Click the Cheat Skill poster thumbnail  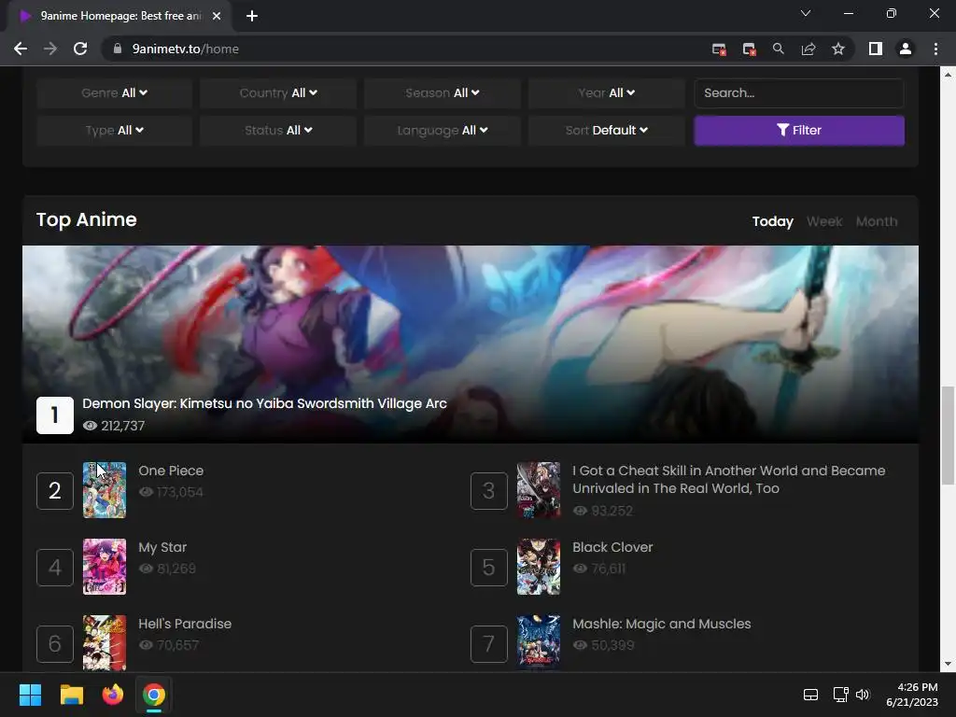(x=539, y=490)
